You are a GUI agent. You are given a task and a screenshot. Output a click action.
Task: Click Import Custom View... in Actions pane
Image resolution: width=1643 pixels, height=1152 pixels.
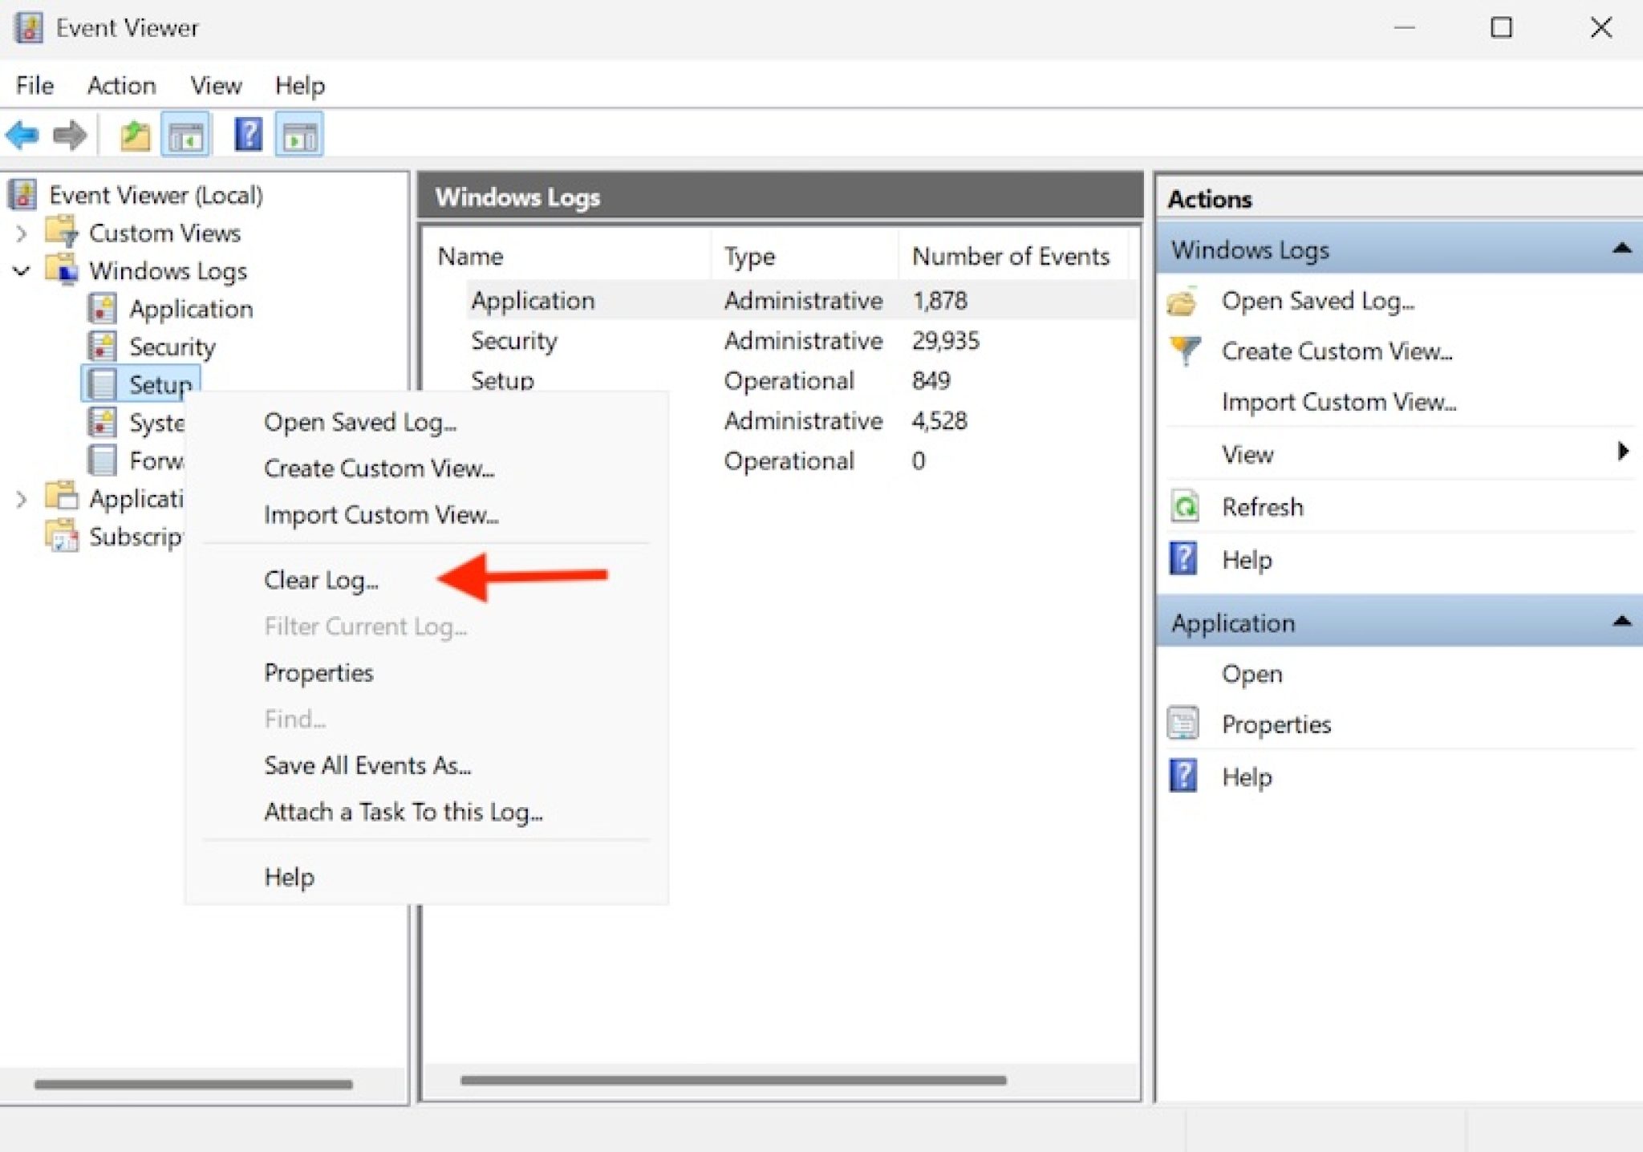coord(1338,401)
